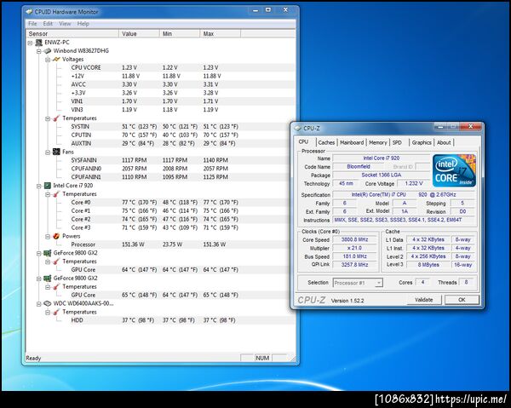Click the Bus Speed value 181.0 MHz
The image size is (511, 408).
click(x=354, y=256)
